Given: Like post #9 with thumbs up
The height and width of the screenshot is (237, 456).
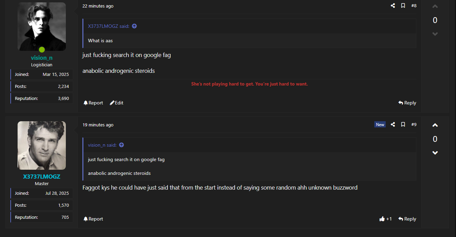Looking at the screenshot, I should 382,219.
